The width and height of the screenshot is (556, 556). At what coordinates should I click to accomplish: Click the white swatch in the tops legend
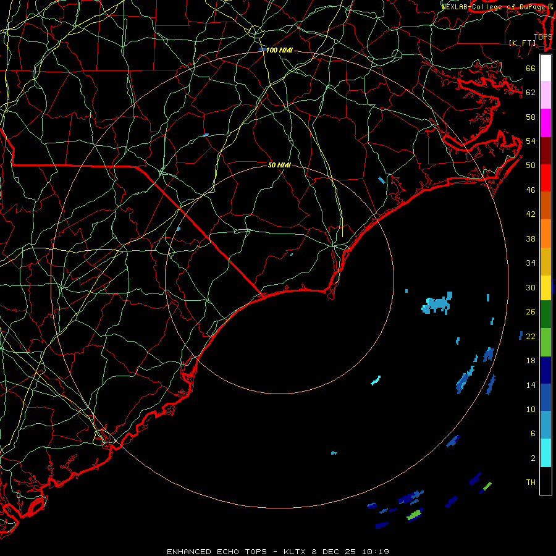(x=545, y=68)
